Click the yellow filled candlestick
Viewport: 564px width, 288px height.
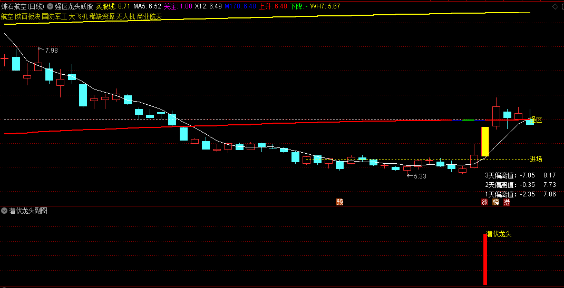point(485,142)
